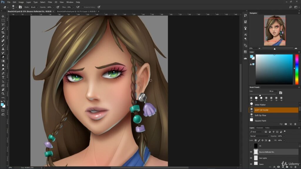This screenshot has width=301, height=169.
Task: Lock all attributes of the layer
Action: (x=270, y=140)
